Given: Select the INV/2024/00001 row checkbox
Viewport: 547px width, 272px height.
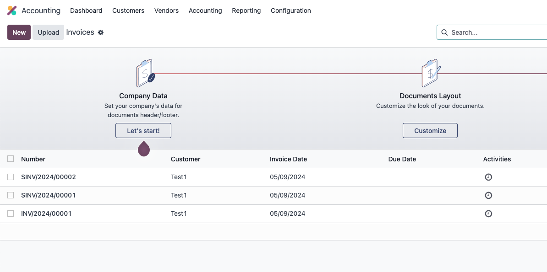Looking at the screenshot, I should tap(11, 213).
